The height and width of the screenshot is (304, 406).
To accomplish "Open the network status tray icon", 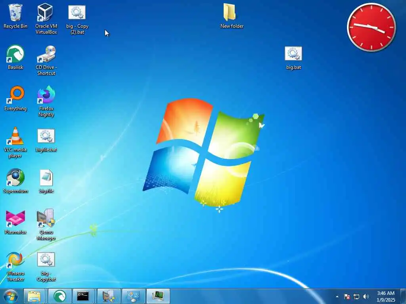I will pos(356,296).
